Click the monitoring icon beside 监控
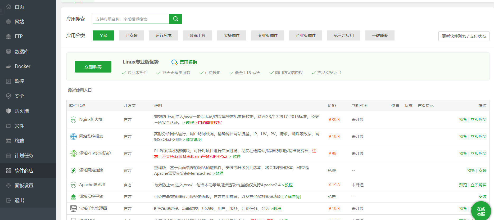Image resolution: width=494 pixels, height=220 pixels. 8,81
